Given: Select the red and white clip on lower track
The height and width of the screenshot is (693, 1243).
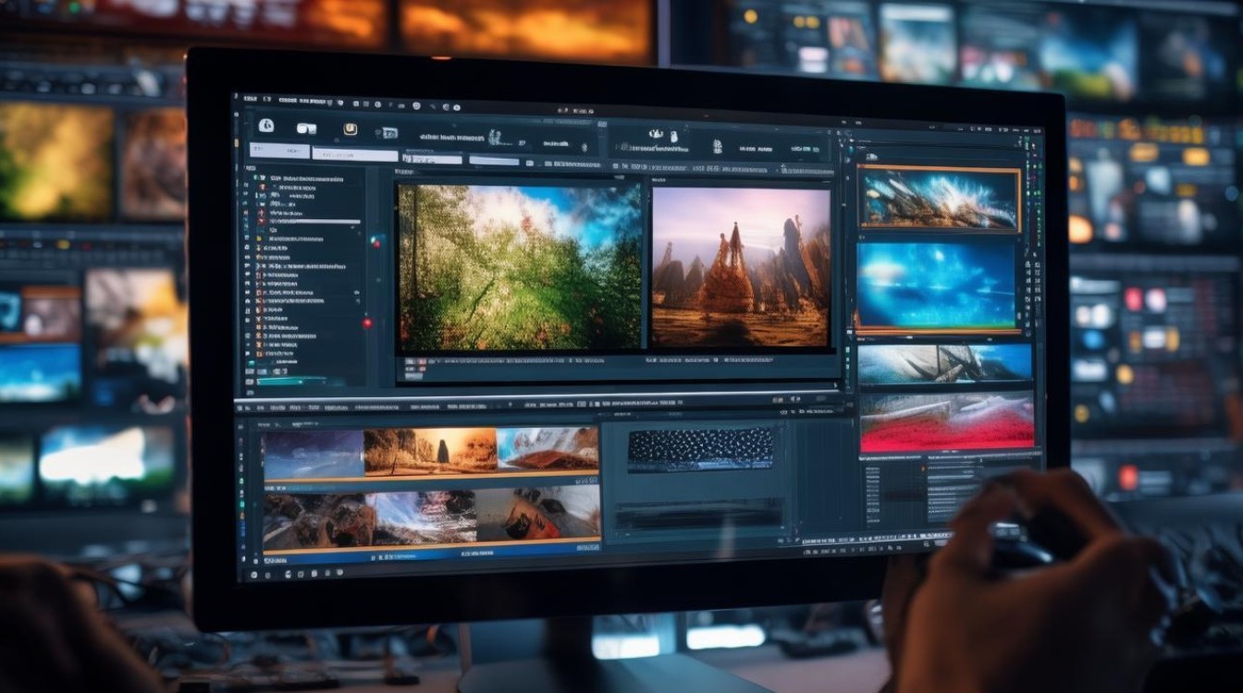Looking at the screenshot, I should (x=538, y=514).
